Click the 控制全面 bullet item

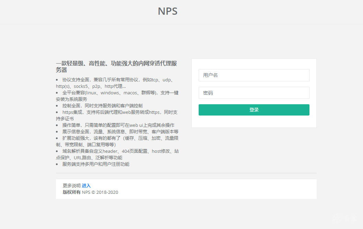coord(102,106)
